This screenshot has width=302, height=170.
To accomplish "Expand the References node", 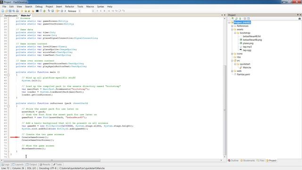I will pyautogui.click(x=232, y=26).
